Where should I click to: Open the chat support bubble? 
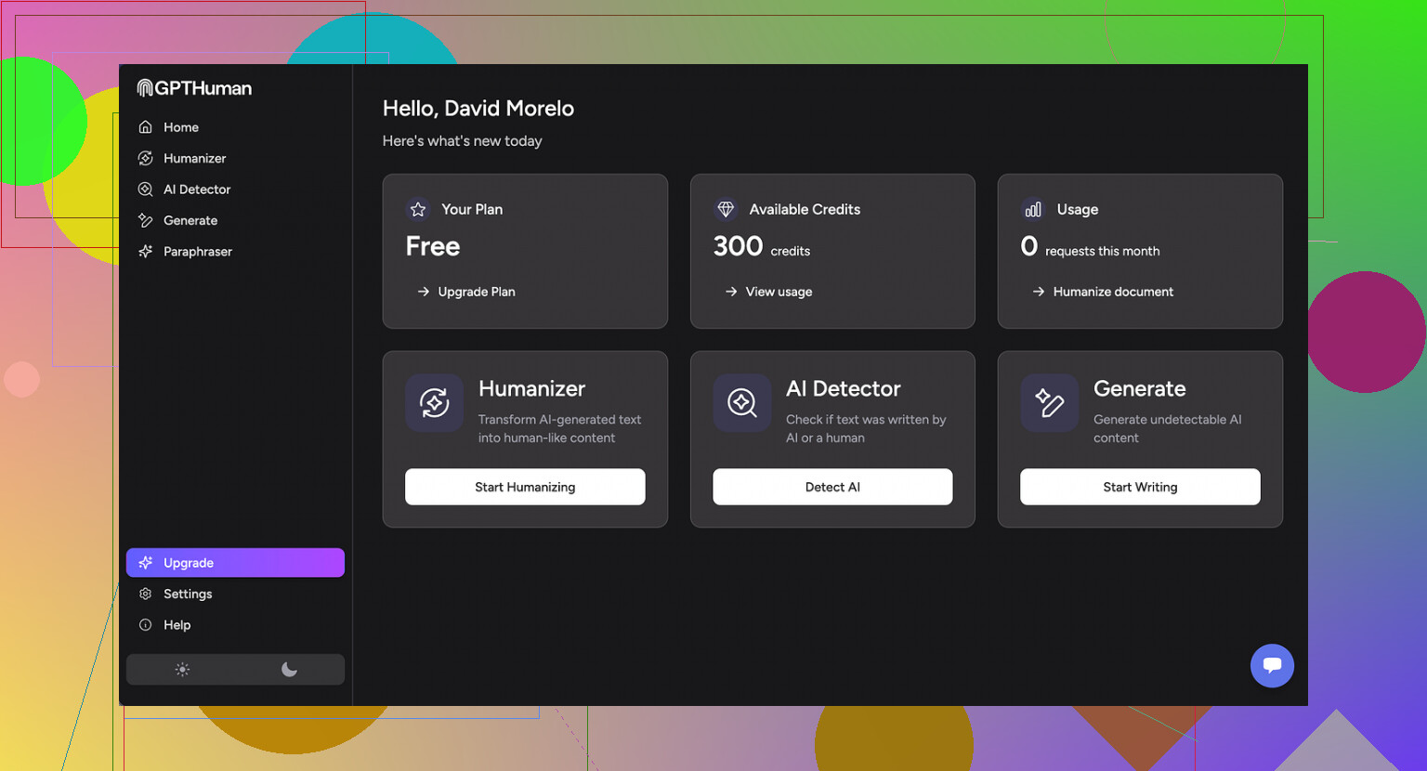[x=1272, y=665]
